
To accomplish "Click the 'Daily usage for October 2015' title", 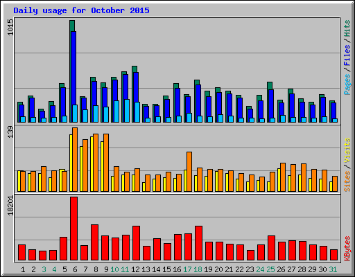I will click(81, 10).
